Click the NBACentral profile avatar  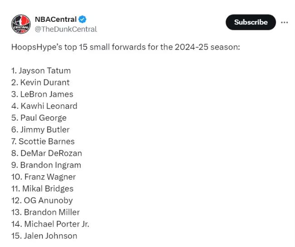20,24
